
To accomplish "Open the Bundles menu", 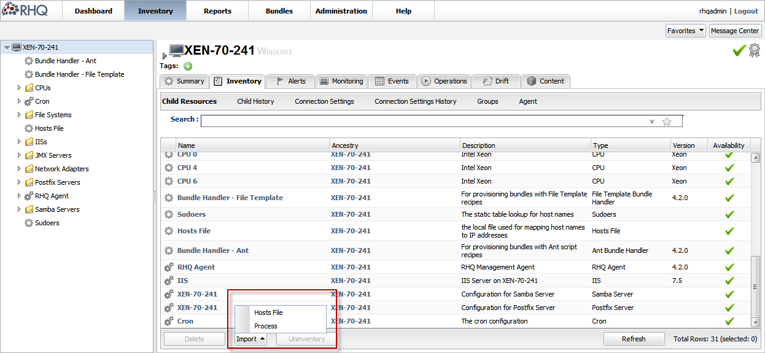I will [279, 10].
